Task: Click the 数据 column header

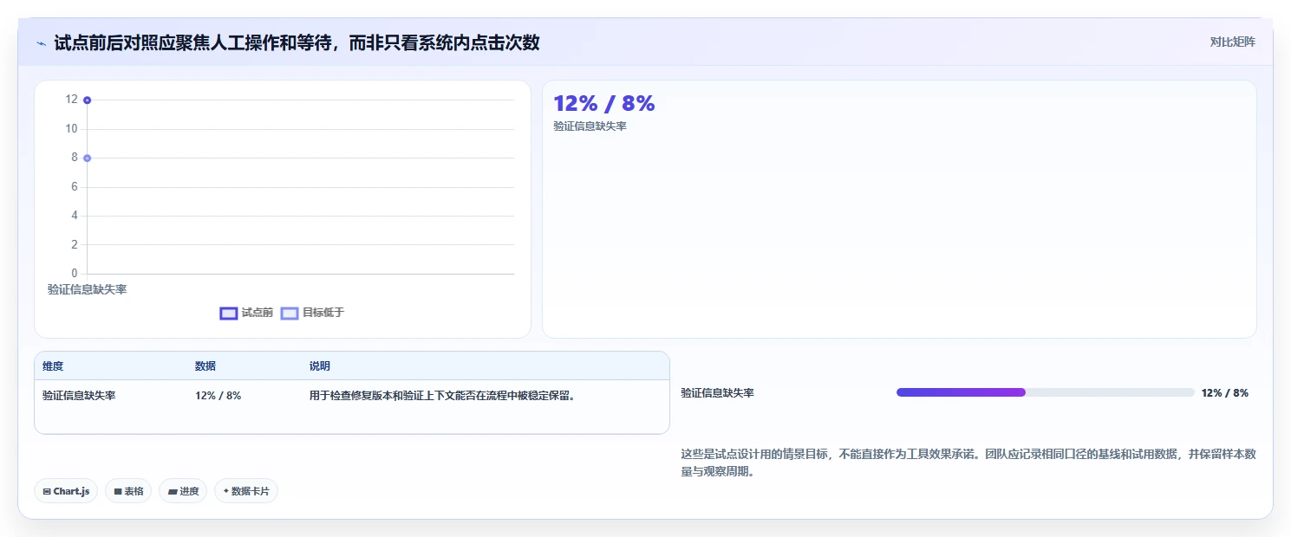Action: coord(205,366)
